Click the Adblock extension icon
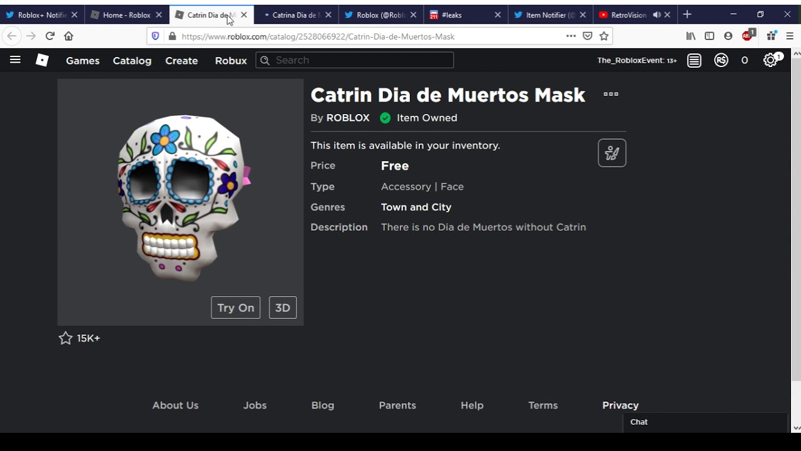This screenshot has height=451, width=801. coord(748,35)
